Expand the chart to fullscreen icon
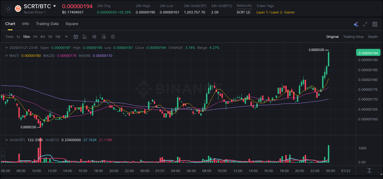 tap(365, 24)
